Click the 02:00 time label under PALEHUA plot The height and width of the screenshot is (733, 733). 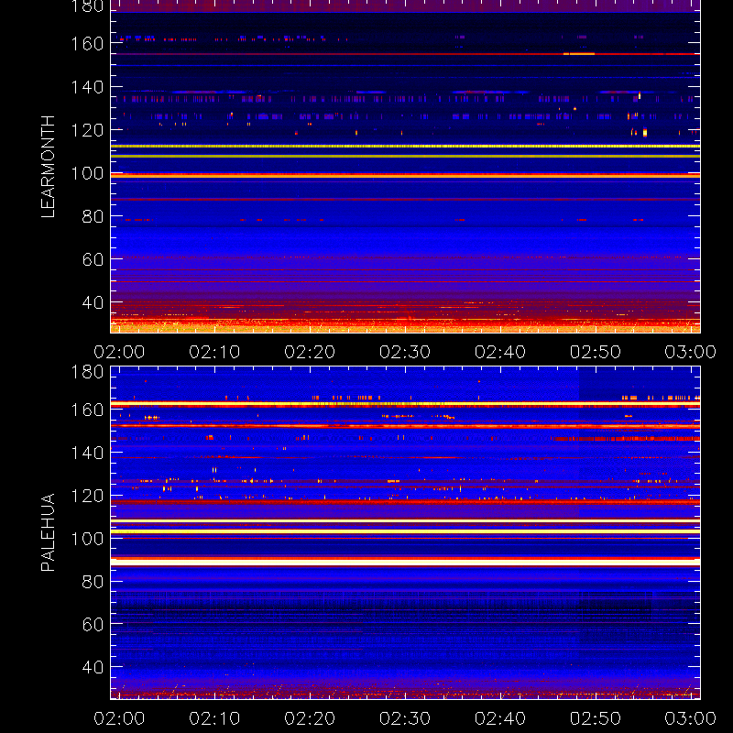point(119,718)
